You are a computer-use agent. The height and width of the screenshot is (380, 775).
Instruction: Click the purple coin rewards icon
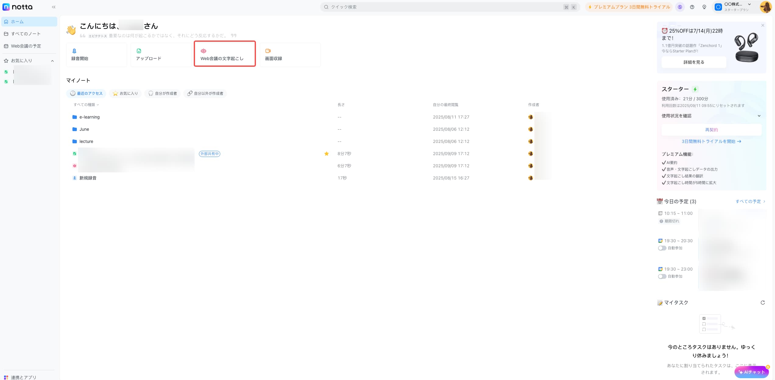click(x=680, y=7)
